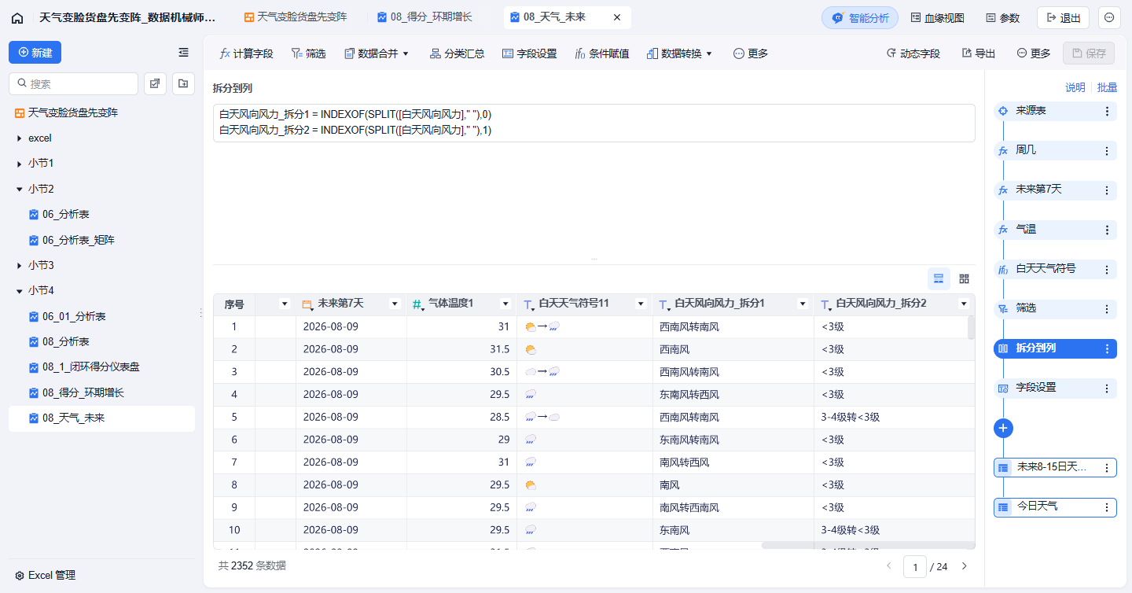Open the top-right more options circle
The height and width of the screenshot is (593, 1132).
pyautogui.click(x=1109, y=17)
